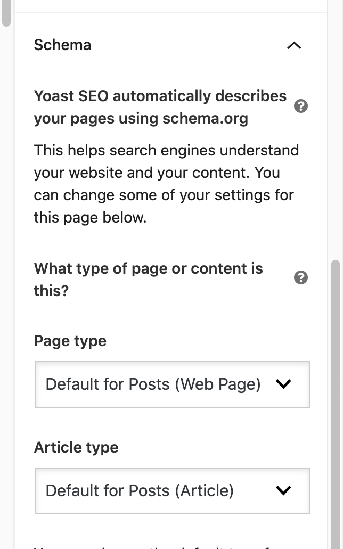Click the words 'schema.org' in the heading

[207, 118]
